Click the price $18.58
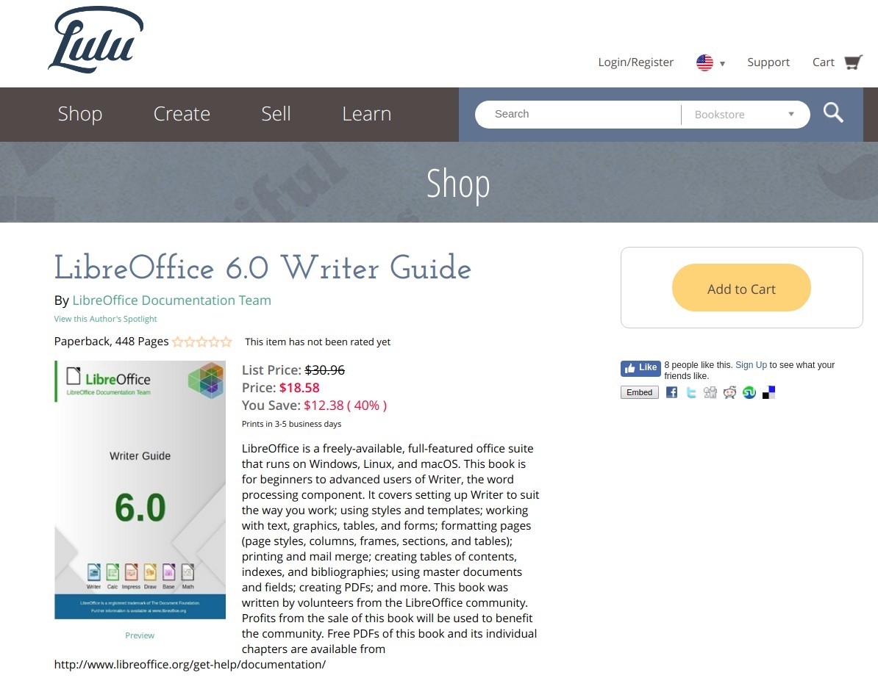This screenshot has width=878, height=678. (299, 388)
